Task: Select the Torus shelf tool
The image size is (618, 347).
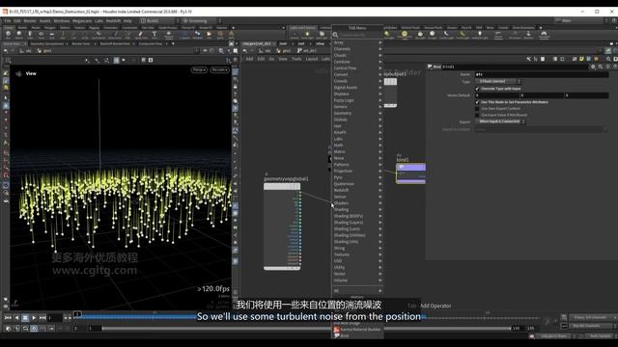Action: pos(41,35)
